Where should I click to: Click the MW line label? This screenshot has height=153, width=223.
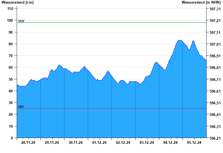tap(21, 21)
